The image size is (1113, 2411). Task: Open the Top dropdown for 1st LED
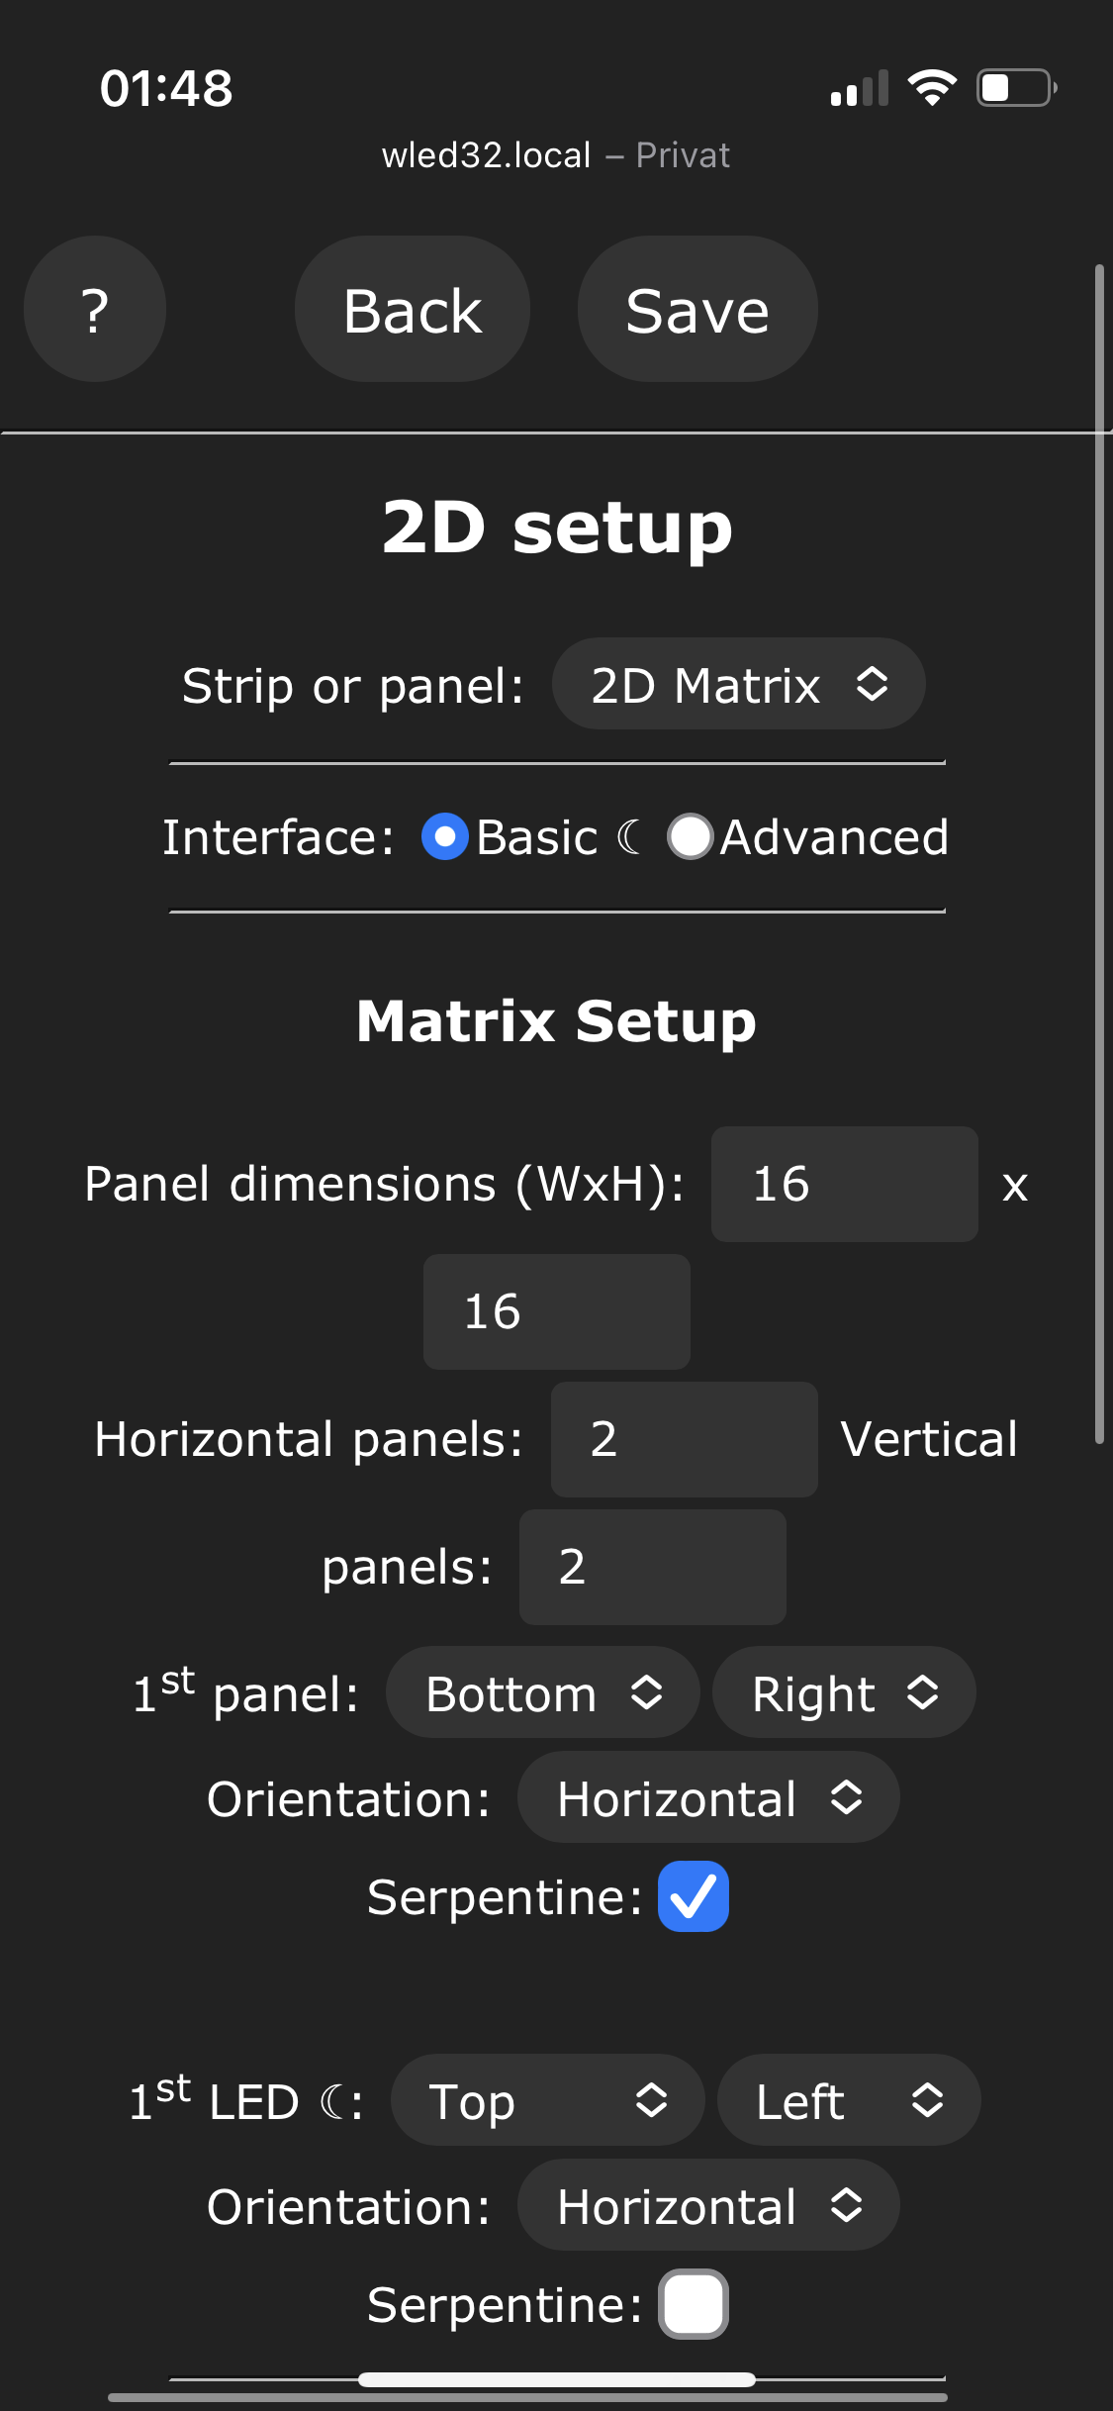pyautogui.click(x=547, y=2099)
